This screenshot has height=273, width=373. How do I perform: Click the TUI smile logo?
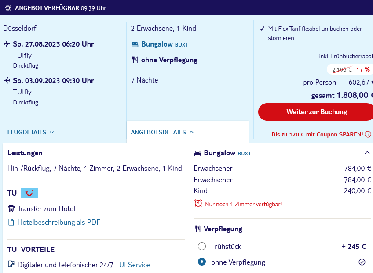29,193
